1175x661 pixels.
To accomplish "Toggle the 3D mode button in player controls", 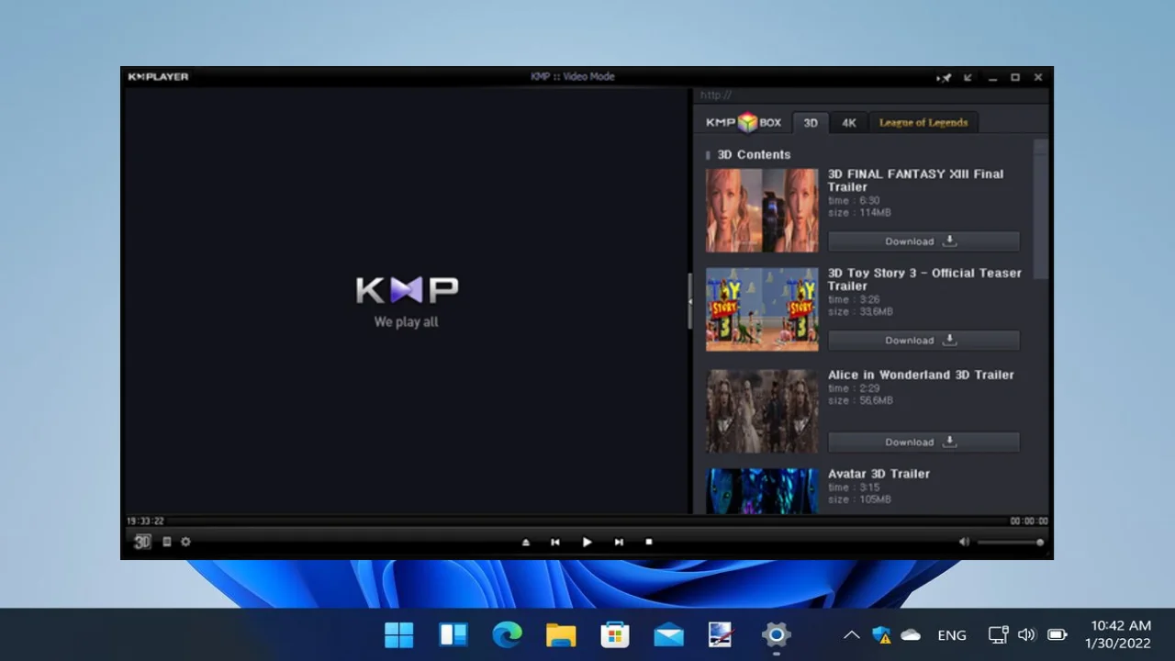I will point(142,542).
